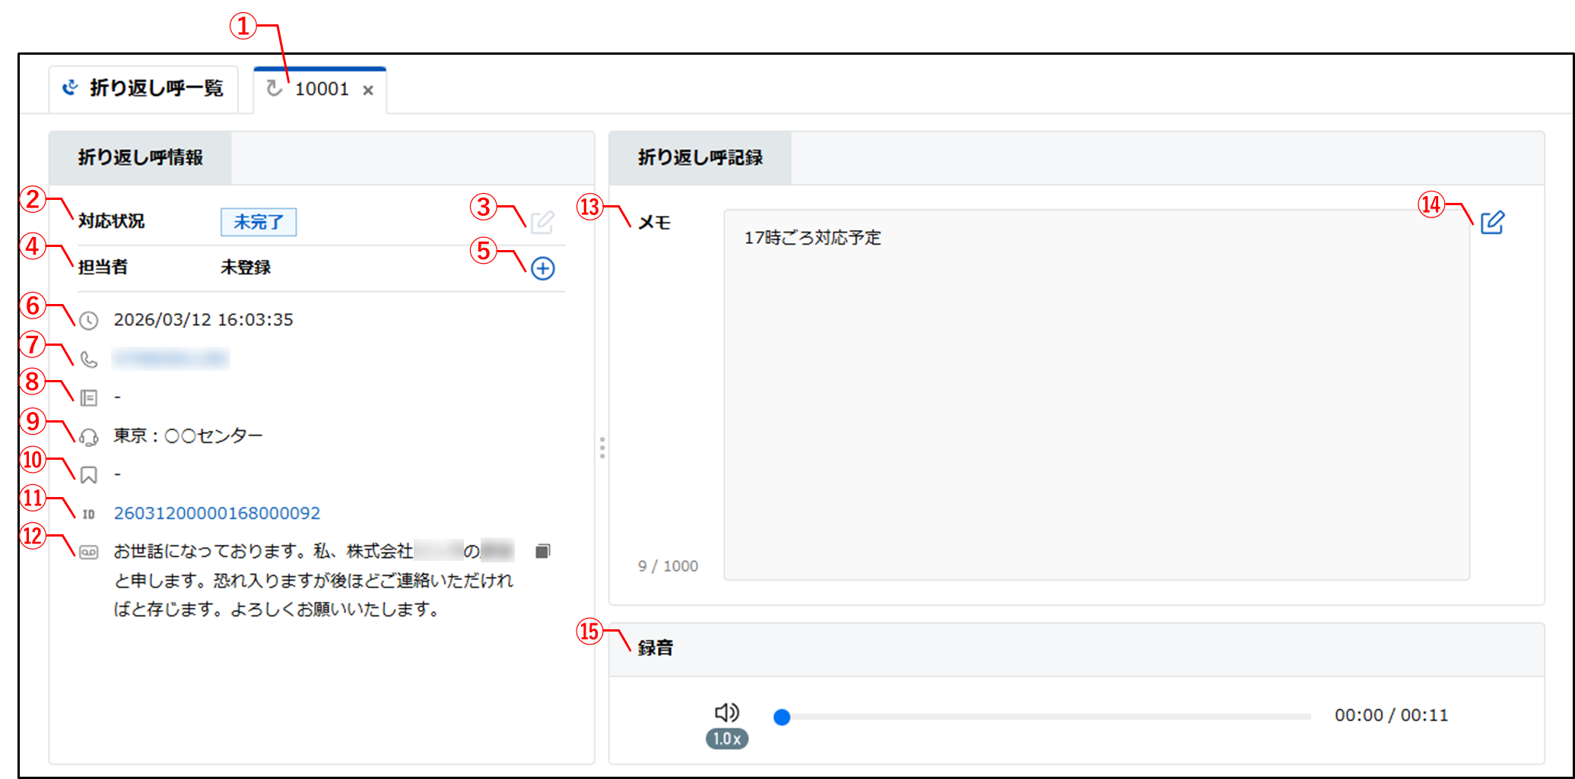Click the 未完了 status badge
This screenshot has height=779, width=1575.
click(259, 222)
